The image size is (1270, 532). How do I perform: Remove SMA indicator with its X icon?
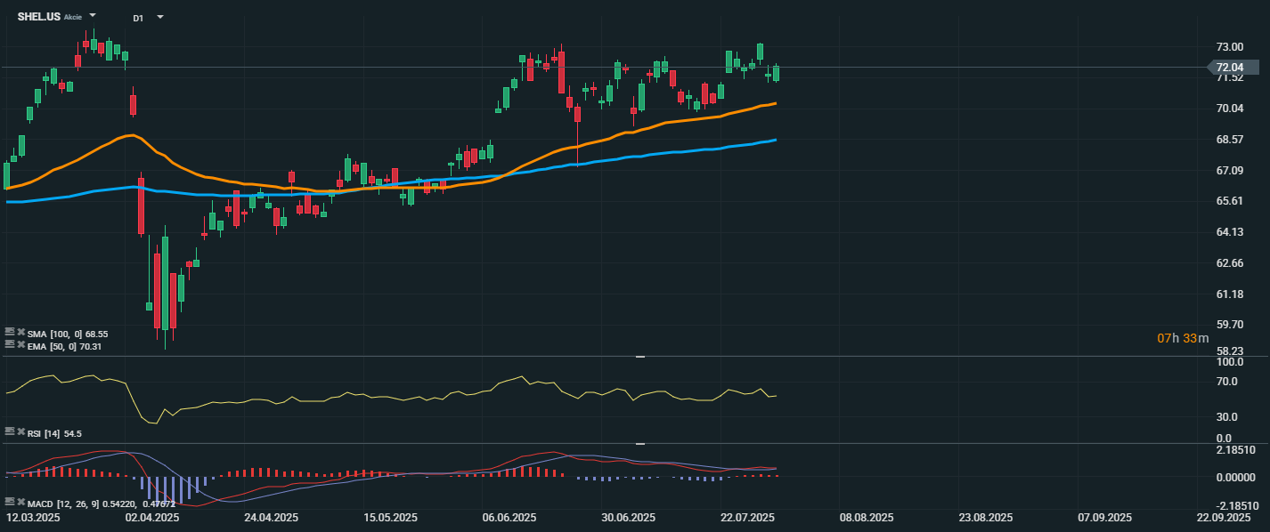point(20,333)
